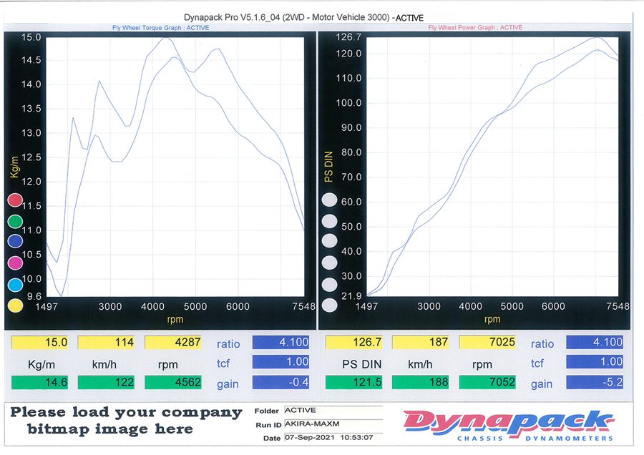Viewport: 644px width, 455px height.
Task: Click the cyan run color circle
Action: tap(15, 285)
